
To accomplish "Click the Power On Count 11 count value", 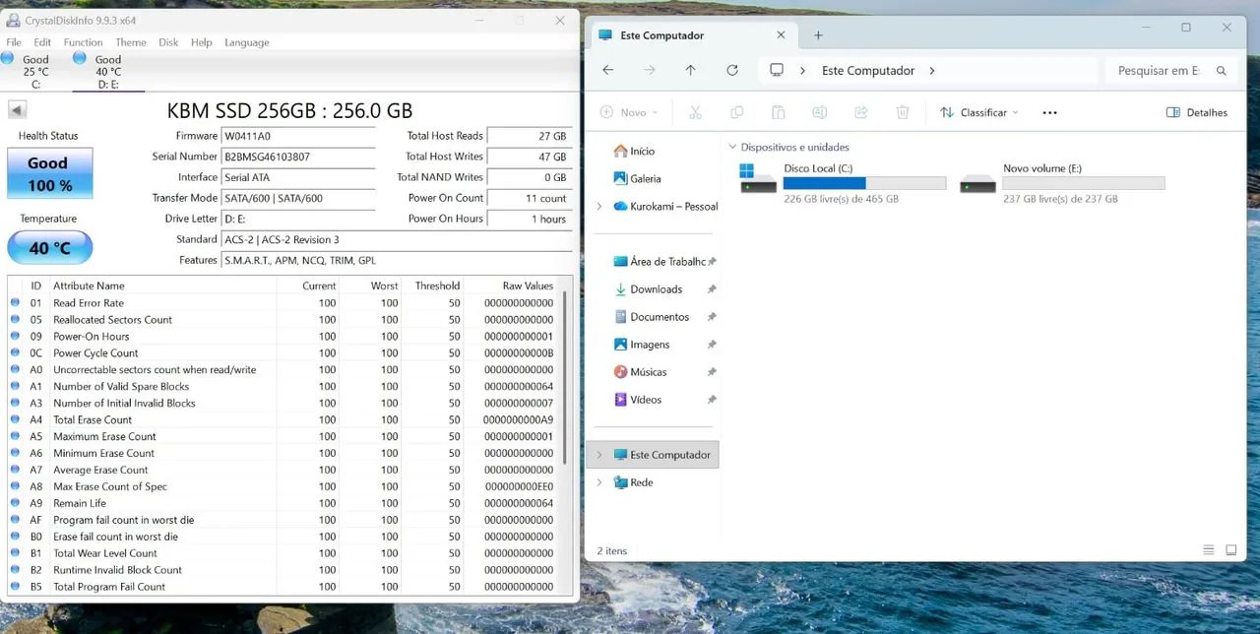I will coord(530,198).
